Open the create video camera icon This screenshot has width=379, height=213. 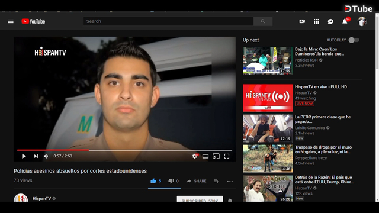[x=302, y=21]
